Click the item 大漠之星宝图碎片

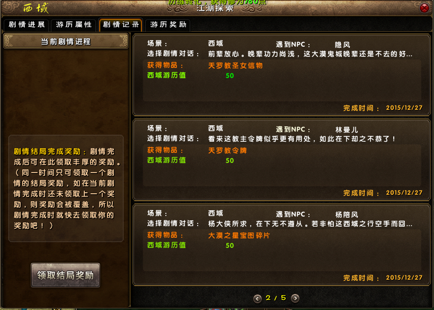pos(239,235)
